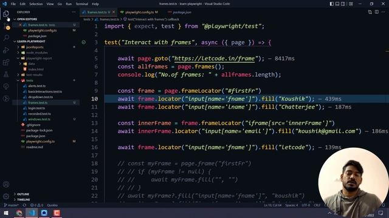The width and height of the screenshot is (389, 218).
Task: Toggle the bottom panel visibility
Action: pyautogui.click(x=337, y=4)
